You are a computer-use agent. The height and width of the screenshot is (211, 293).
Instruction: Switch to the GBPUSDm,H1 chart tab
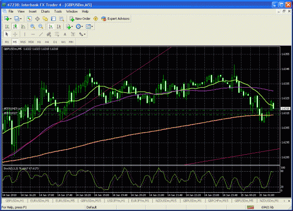coord(15,201)
